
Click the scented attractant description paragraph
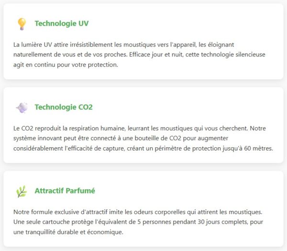click(139, 222)
